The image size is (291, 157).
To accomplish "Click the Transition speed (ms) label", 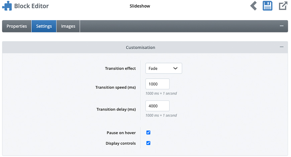I will tap(115, 87).
